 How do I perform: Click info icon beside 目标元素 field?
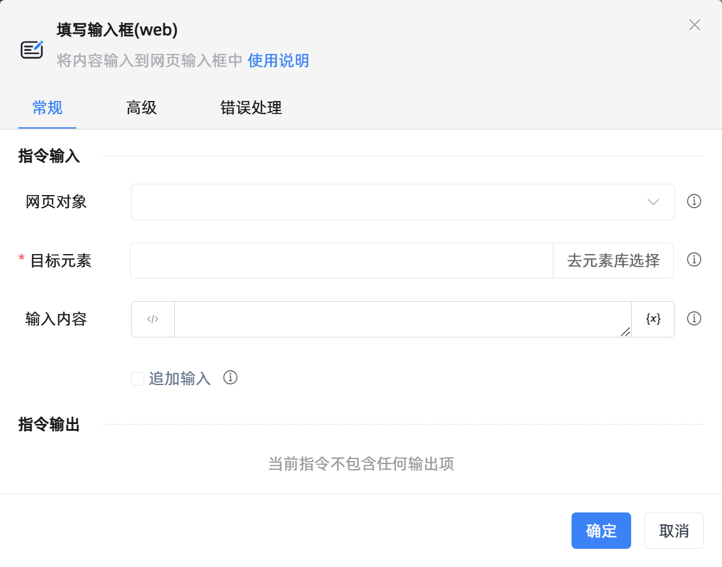[x=693, y=260]
